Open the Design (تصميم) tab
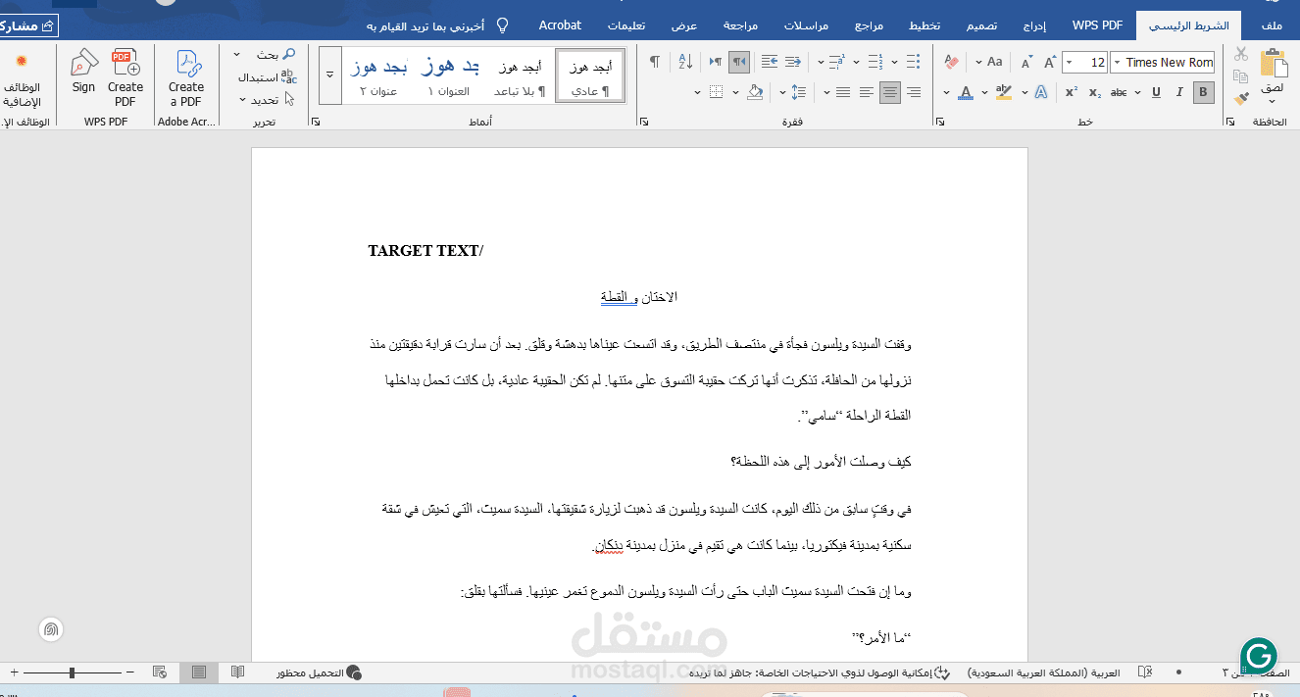Viewport: 1300px width, 697px height. tap(982, 25)
